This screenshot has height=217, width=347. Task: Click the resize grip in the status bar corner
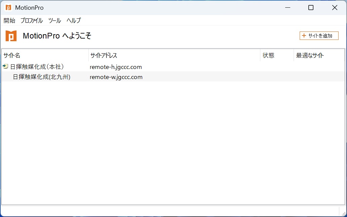(344, 213)
